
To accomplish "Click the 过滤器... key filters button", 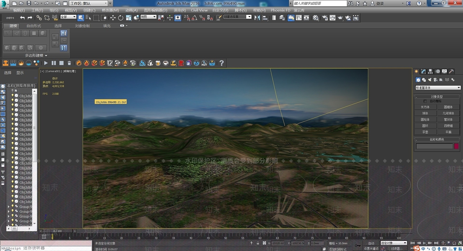I will coord(397,248).
